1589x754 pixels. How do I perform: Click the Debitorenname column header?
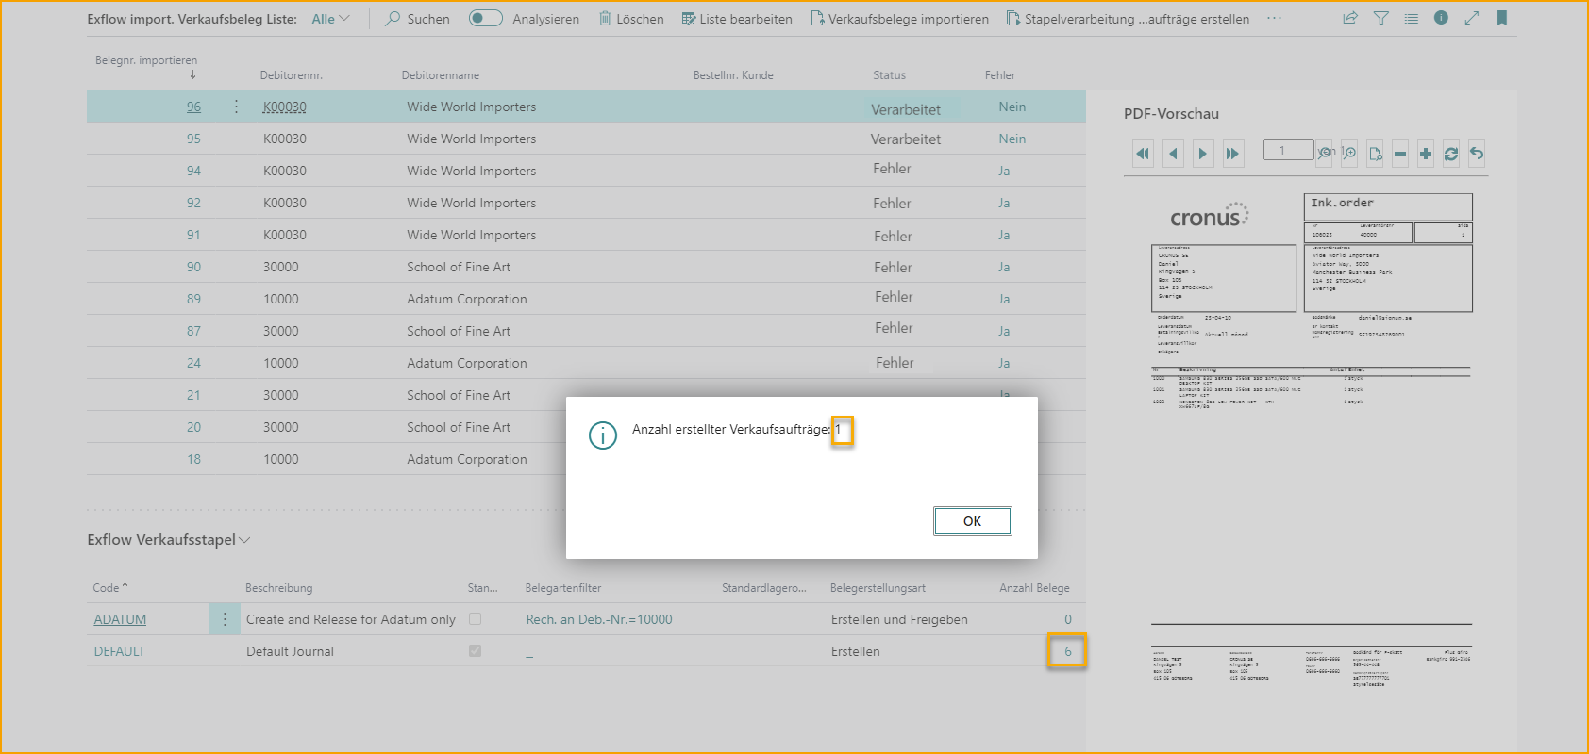coord(441,75)
